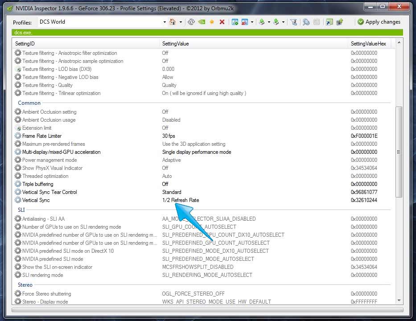Select the Triple buffering setting name
Screen dimensions: 416x321
(x=37, y=184)
